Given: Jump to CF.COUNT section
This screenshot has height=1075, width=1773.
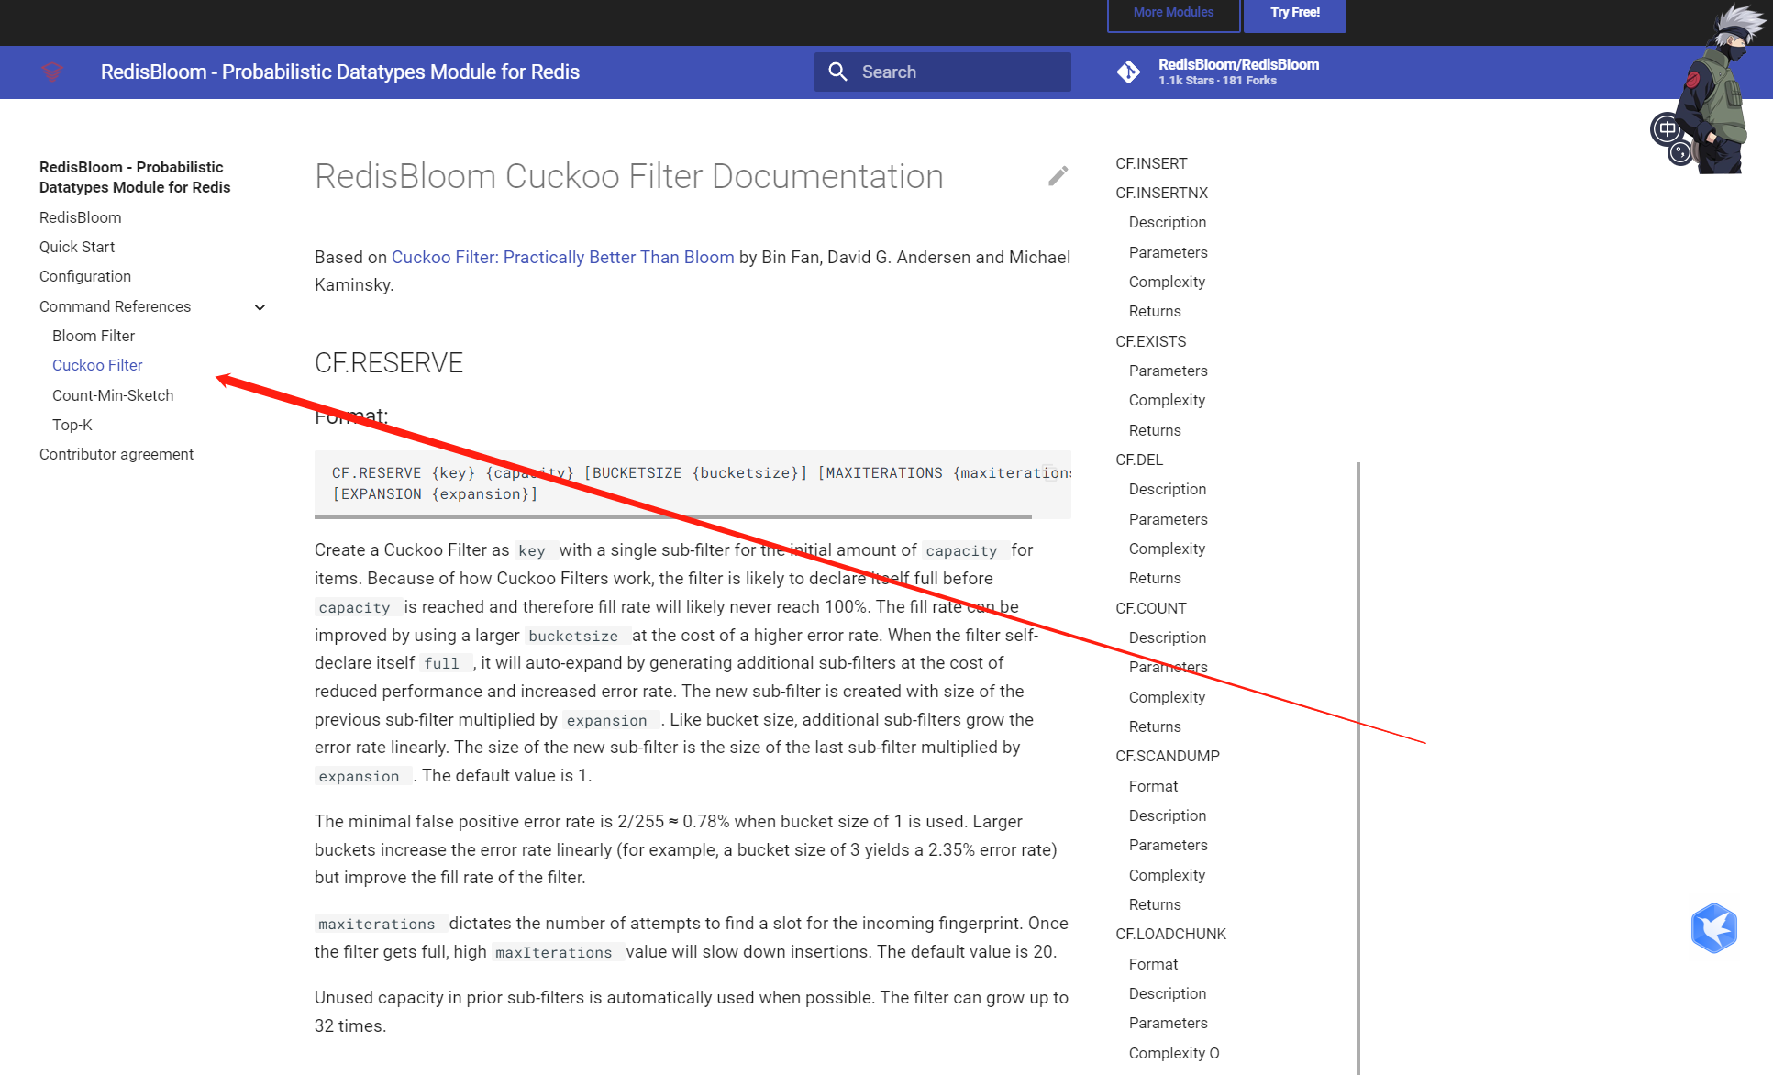Looking at the screenshot, I should pyautogui.click(x=1151, y=608).
